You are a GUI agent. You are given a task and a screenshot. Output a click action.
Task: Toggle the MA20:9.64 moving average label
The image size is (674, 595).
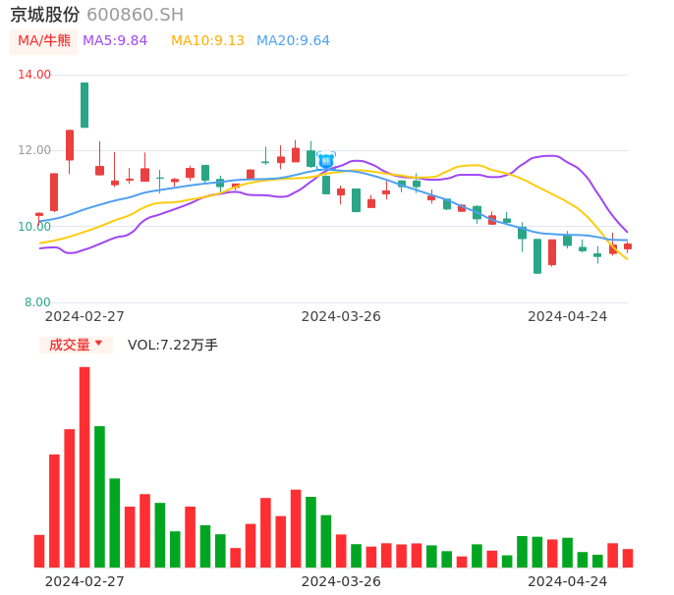293,41
